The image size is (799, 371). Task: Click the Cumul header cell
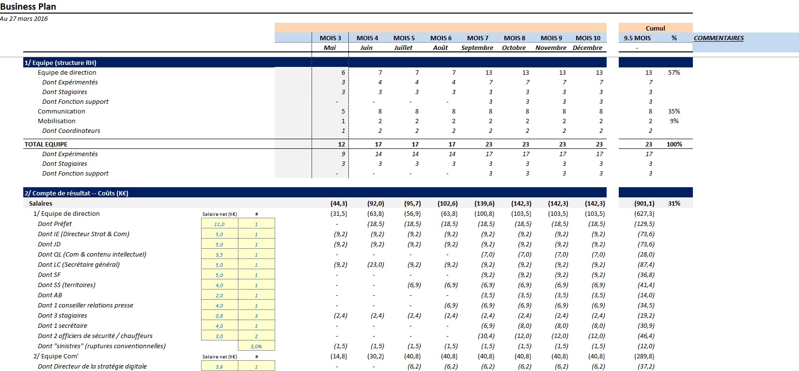tap(655, 28)
